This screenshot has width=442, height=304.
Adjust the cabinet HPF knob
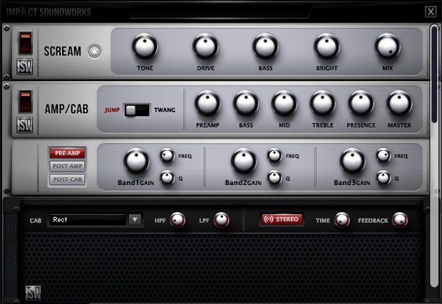point(178,220)
